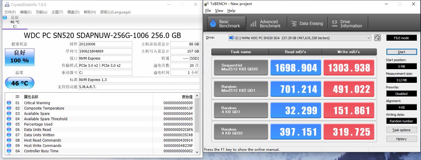The image size is (421, 160).
Task: Click the blue health status disk icon
Action: pos(5,18)
